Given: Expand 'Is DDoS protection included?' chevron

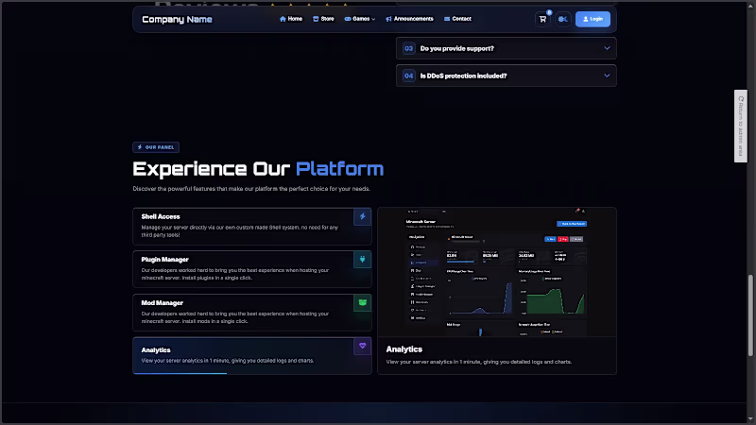Looking at the screenshot, I should pyautogui.click(x=607, y=76).
